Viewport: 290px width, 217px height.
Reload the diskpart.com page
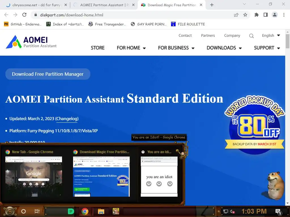[x=24, y=15]
